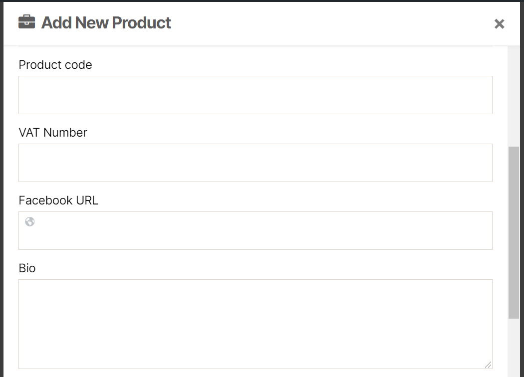Click the suitcase pictogram before 'Add New Product'
Viewport: 524px width, 377px height.
[x=26, y=22]
